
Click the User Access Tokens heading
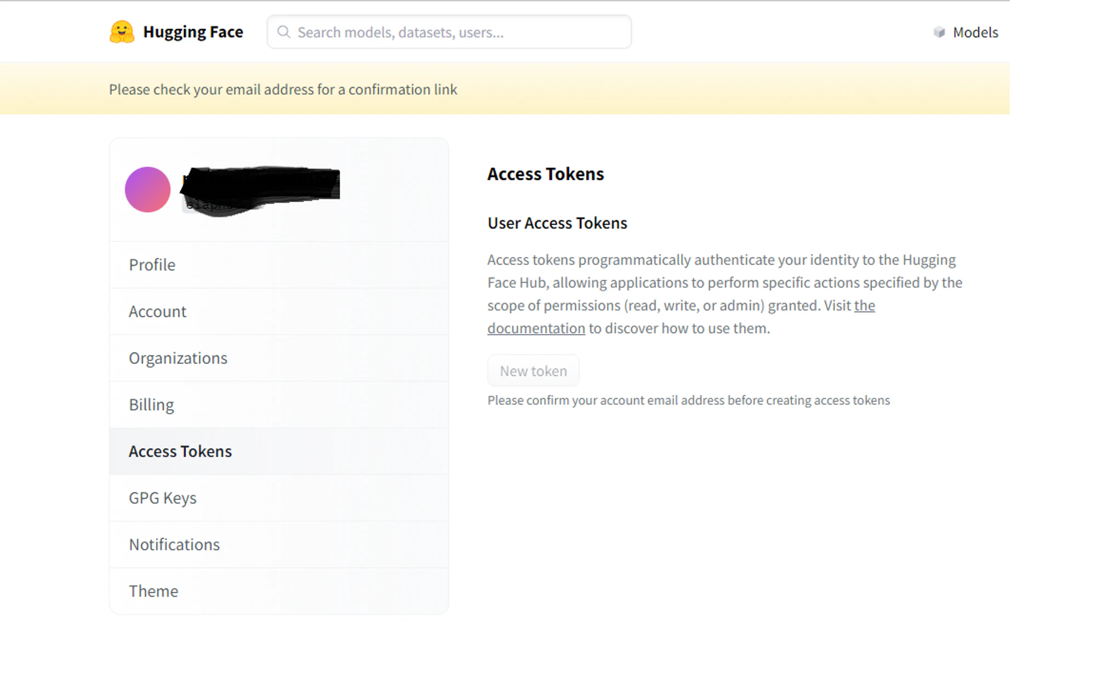[x=557, y=223]
